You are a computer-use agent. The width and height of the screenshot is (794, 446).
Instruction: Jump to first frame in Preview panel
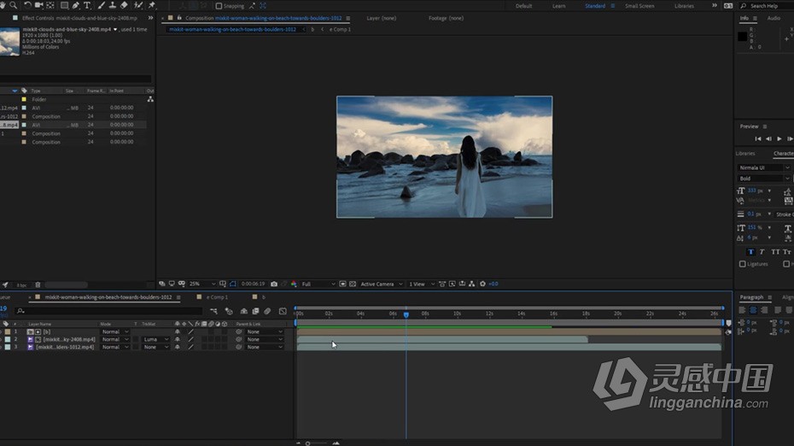(757, 139)
